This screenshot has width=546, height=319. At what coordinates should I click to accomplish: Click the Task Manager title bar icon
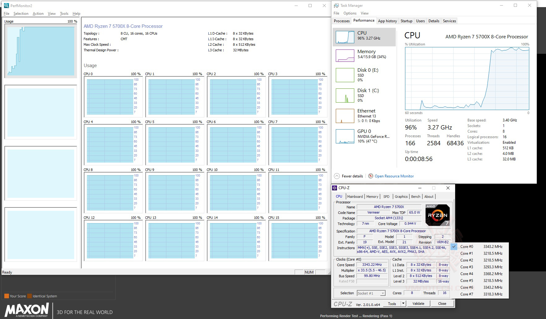point(336,6)
